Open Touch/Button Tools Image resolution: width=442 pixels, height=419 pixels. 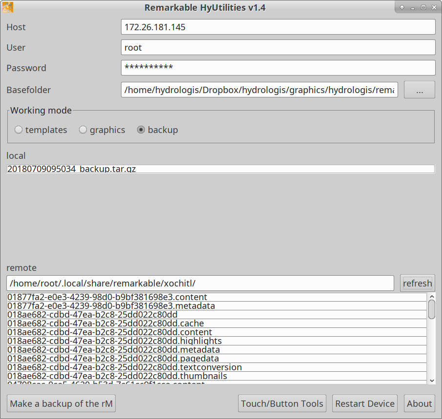tap(282, 403)
